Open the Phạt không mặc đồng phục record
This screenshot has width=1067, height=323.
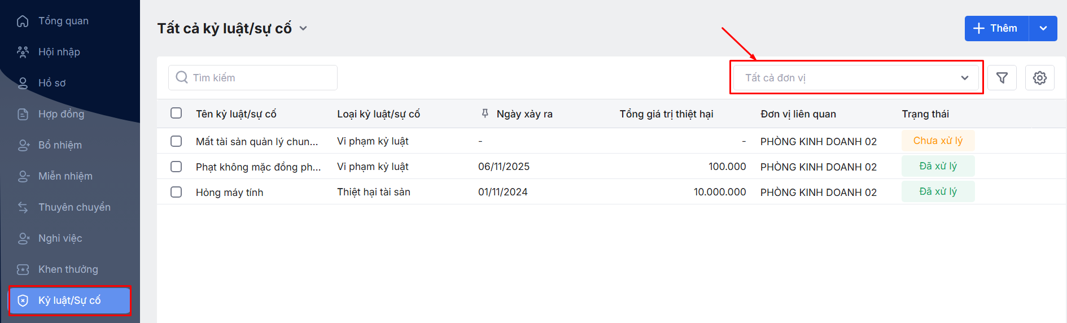click(258, 167)
